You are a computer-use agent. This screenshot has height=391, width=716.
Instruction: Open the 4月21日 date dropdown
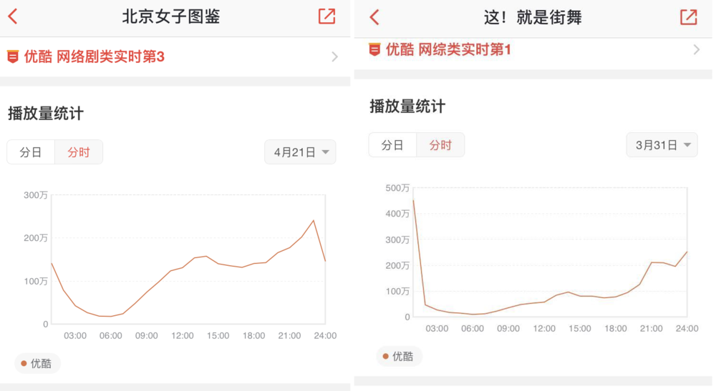pyautogui.click(x=301, y=152)
